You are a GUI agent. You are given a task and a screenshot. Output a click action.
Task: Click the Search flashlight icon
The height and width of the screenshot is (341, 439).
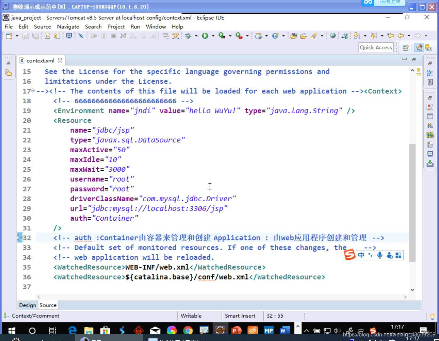pyautogui.click(x=314, y=36)
